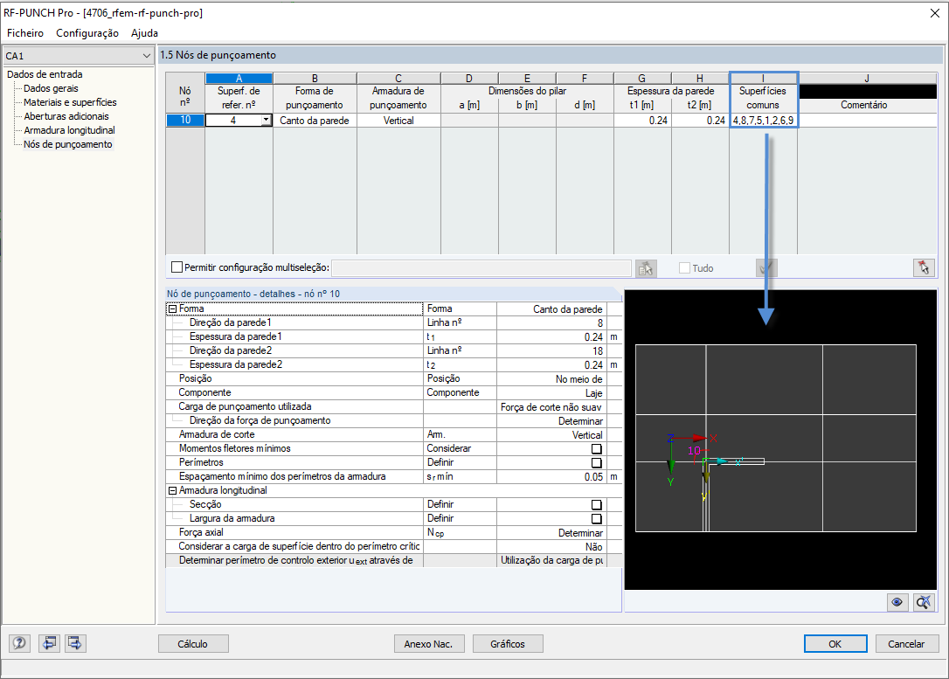The image size is (949, 679).
Task: Open the Ajuda menu
Action: [x=145, y=33]
